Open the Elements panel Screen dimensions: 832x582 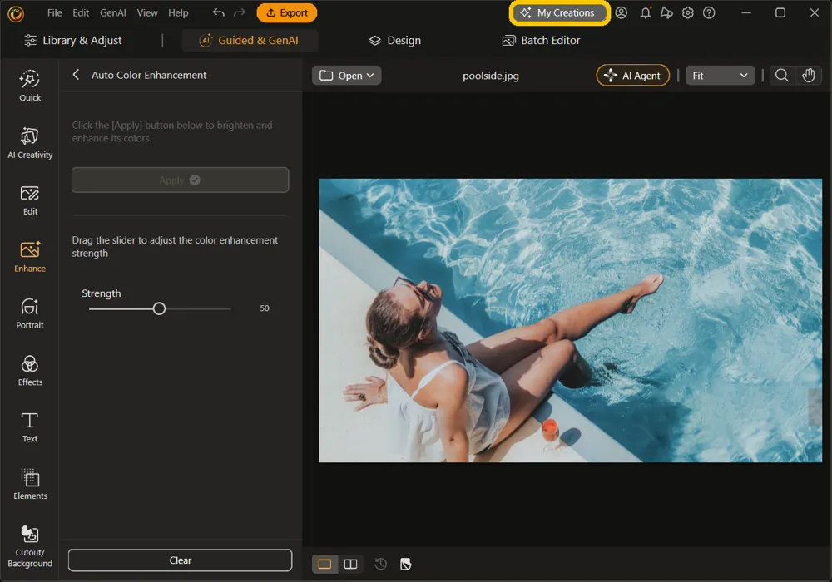point(30,484)
